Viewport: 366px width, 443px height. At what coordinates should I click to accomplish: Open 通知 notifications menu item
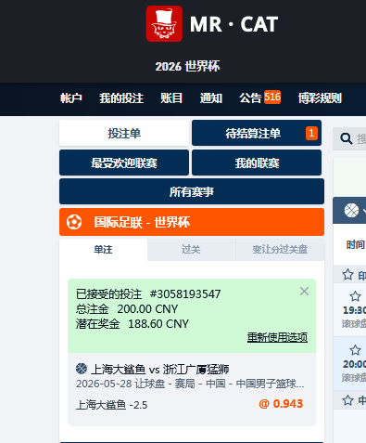211,98
